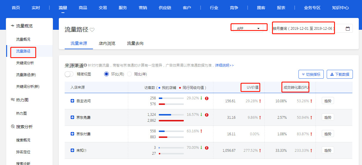Select the 环比(月) radio button

click(106, 74)
